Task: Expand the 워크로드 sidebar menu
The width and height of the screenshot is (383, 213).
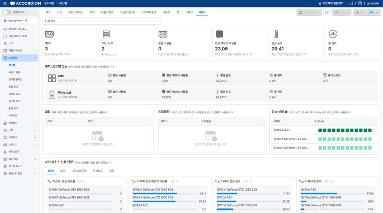Action: (20, 123)
